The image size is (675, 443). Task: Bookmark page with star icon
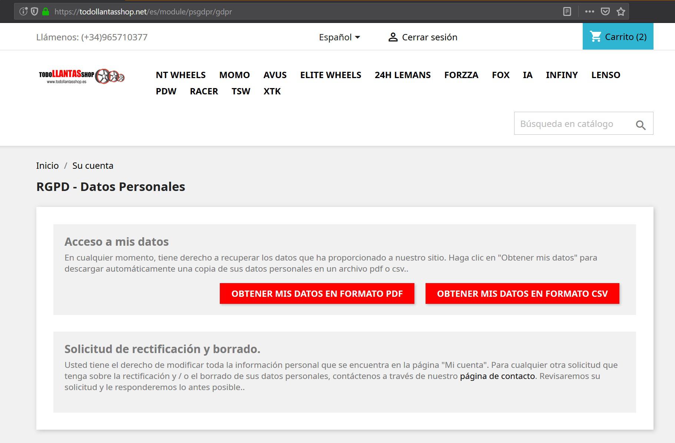621,11
